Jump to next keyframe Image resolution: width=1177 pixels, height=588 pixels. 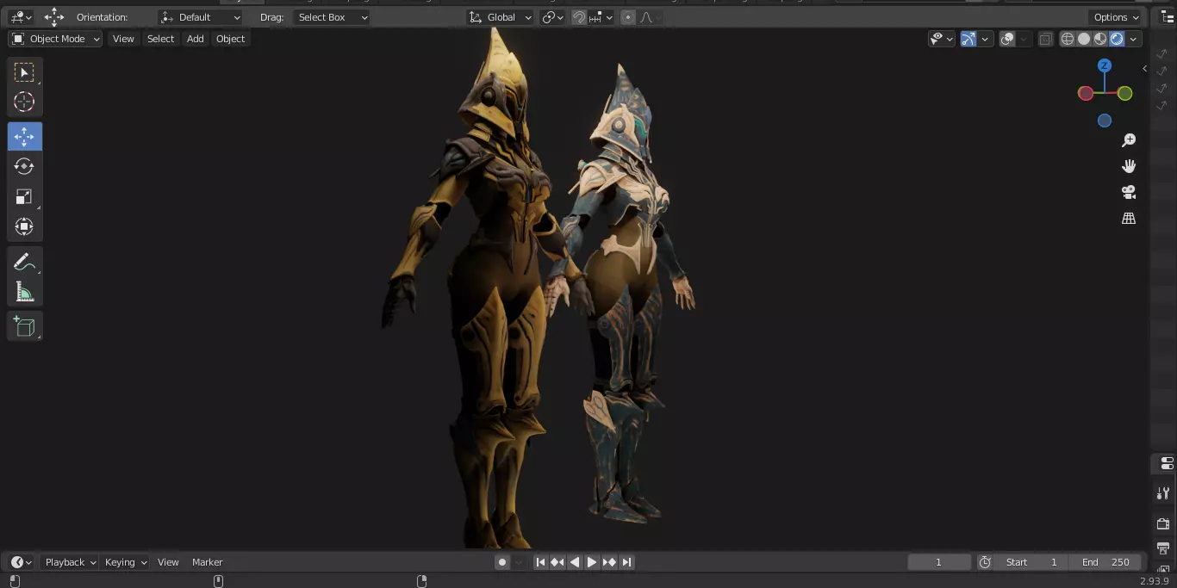609,562
